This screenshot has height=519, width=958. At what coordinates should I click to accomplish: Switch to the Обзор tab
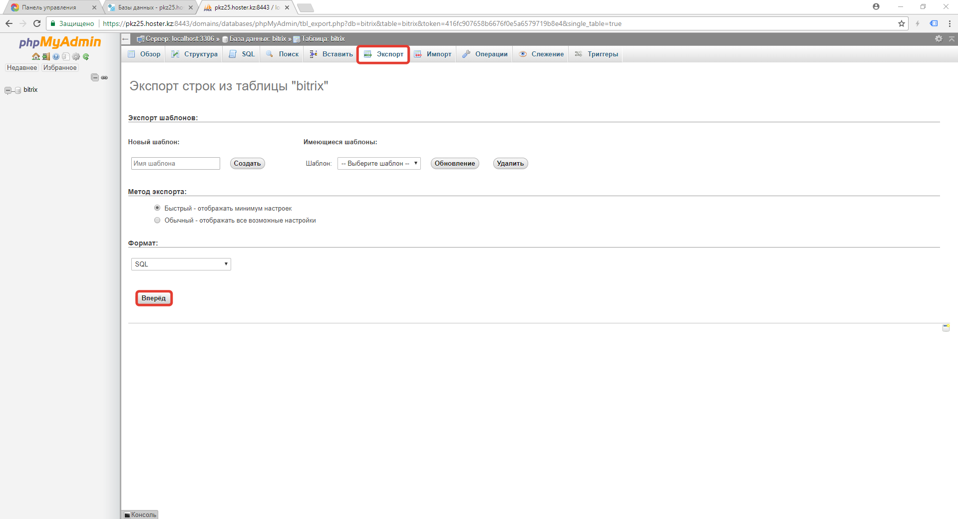144,54
